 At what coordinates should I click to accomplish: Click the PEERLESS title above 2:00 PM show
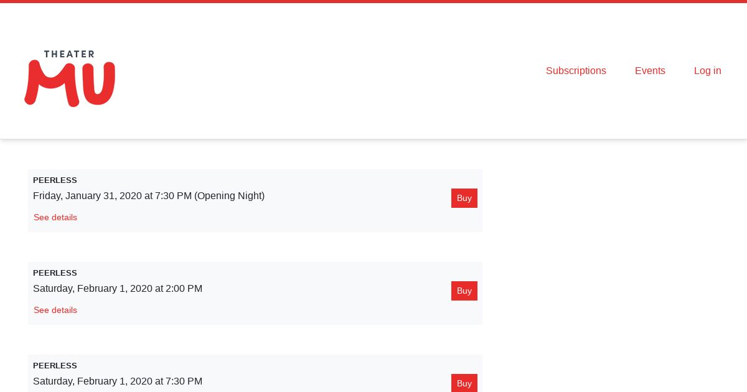(x=55, y=273)
